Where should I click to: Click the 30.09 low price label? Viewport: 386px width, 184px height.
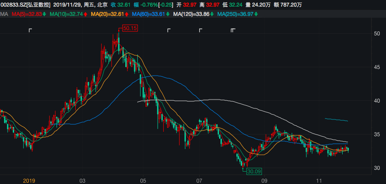[x=254, y=171]
